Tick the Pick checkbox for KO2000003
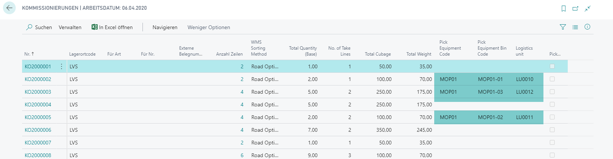613x159 pixels. pyautogui.click(x=552, y=92)
